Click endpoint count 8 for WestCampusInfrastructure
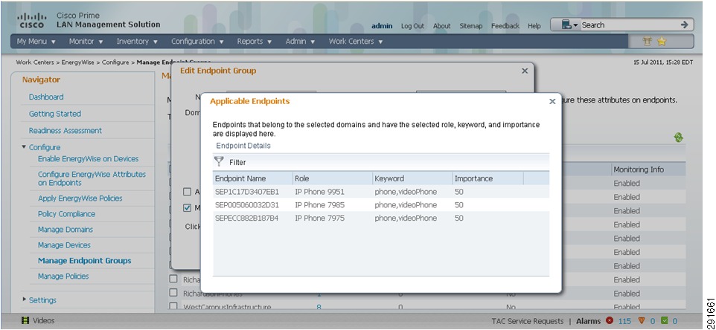Viewport: 716px width, 330px height. [319, 307]
